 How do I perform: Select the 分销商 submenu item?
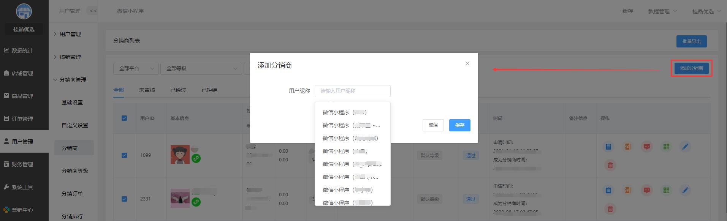pyautogui.click(x=74, y=148)
